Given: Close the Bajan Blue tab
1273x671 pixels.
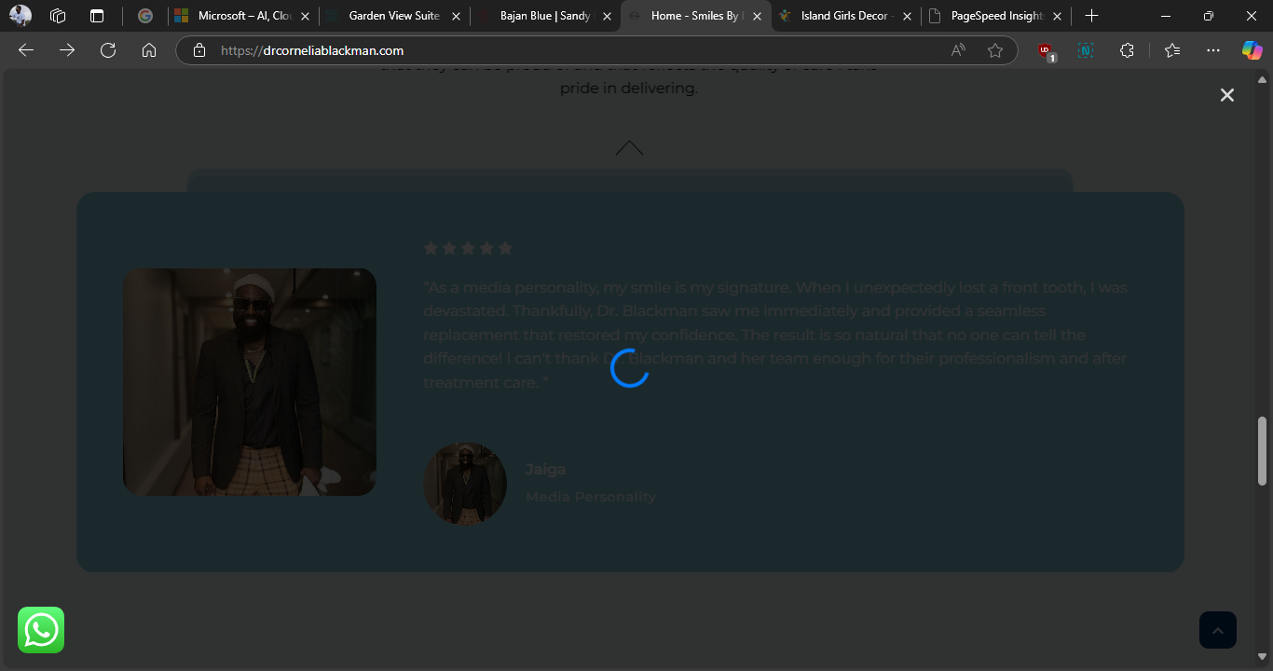Looking at the screenshot, I should (607, 16).
